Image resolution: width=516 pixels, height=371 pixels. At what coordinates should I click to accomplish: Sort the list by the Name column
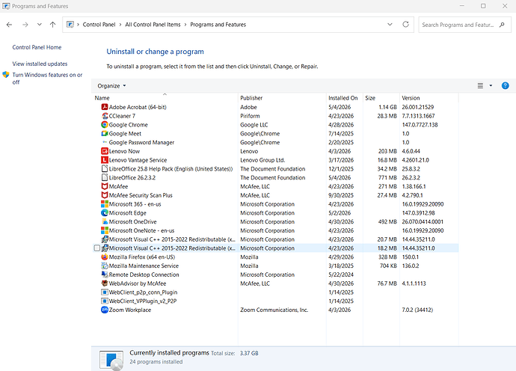pyautogui.click(x=165, y=98)
